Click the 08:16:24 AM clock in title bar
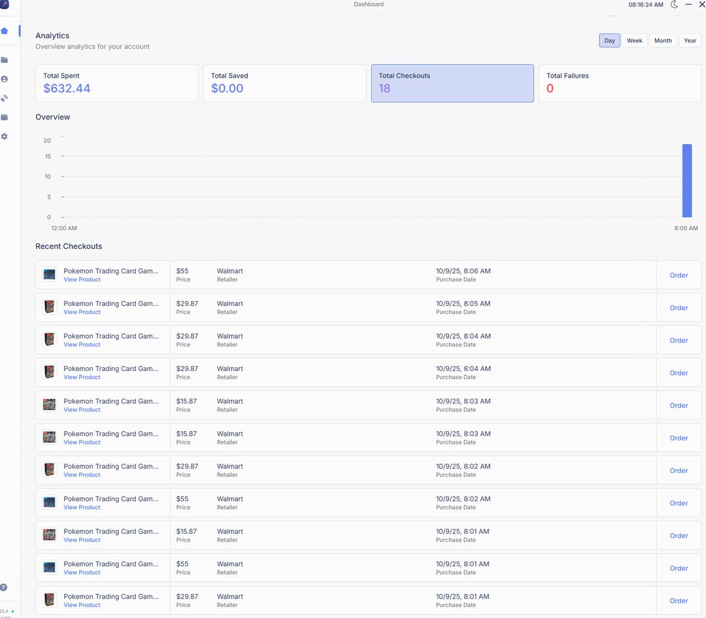Screen dimensions: 706x618 pos(645,5)
